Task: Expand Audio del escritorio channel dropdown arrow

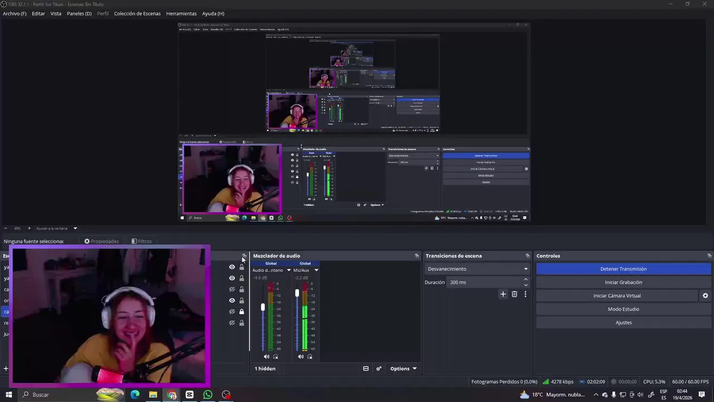Action: pyautogui.click(x=288, y=270)
